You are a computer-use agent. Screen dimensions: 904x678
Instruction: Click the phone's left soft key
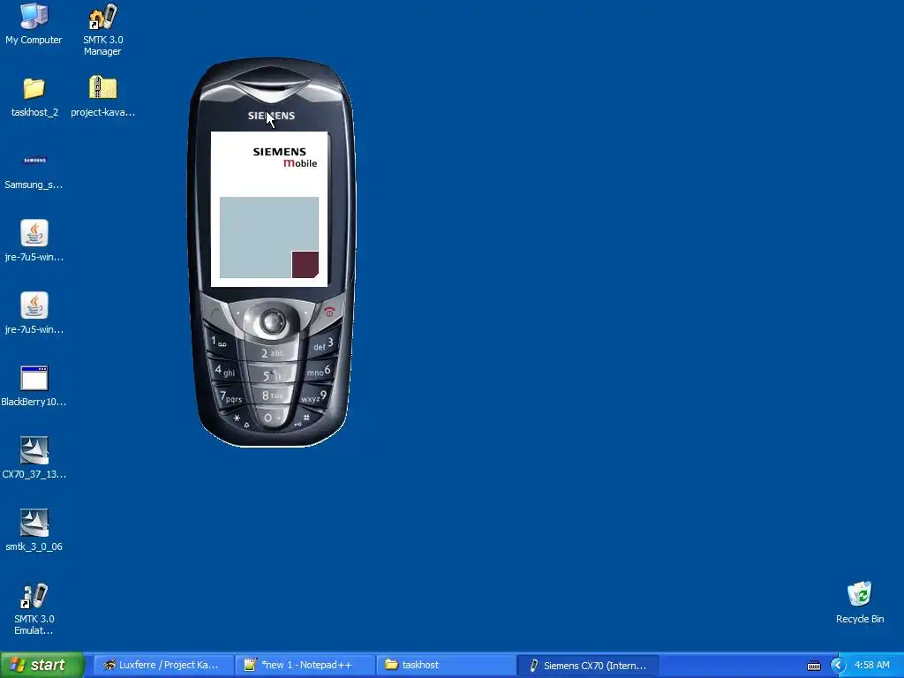click(237, 313)
